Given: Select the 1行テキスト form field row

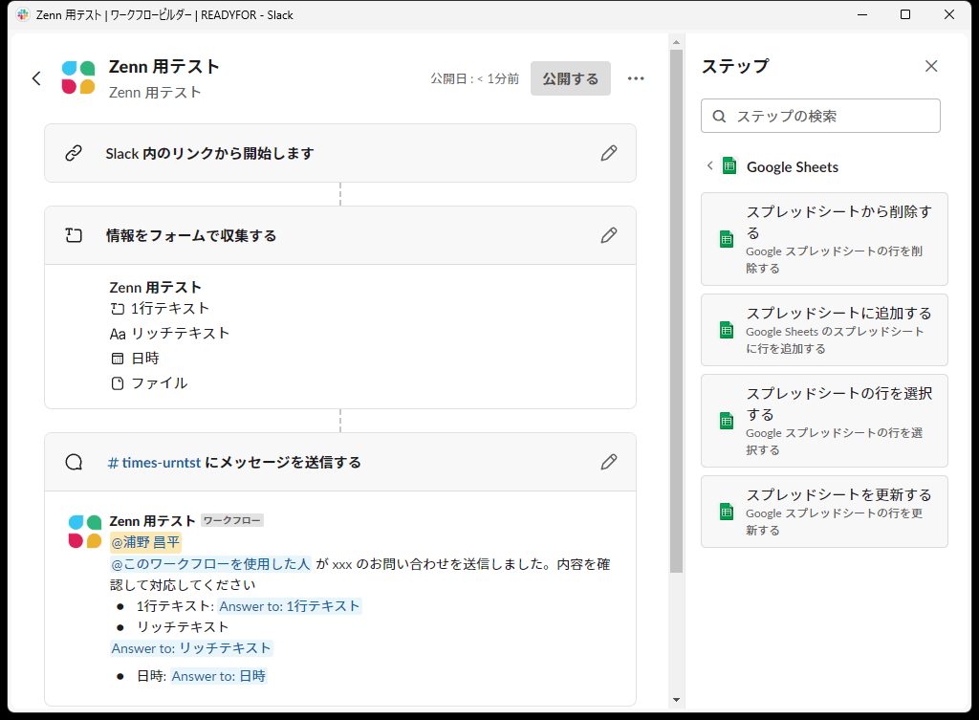Looking at the screenshot, I should (x=160, y=309).
